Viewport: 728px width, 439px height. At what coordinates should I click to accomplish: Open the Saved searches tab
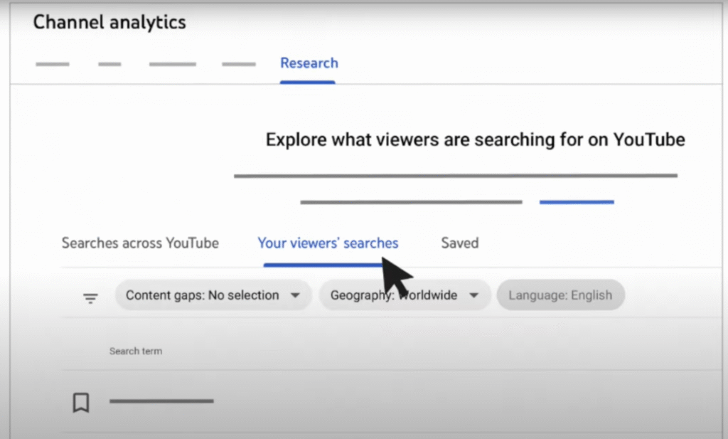[x=459, y=243]
